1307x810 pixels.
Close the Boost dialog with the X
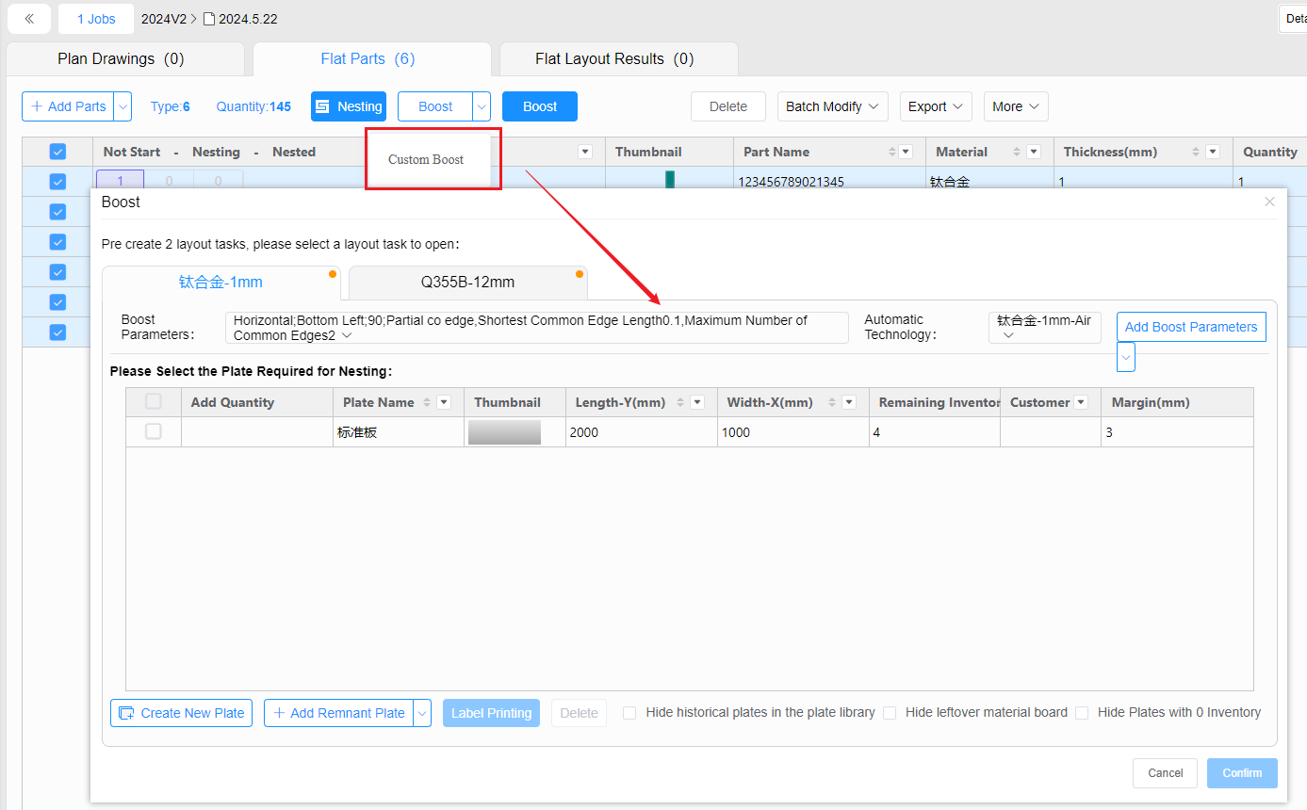(x=1269, y=202)
